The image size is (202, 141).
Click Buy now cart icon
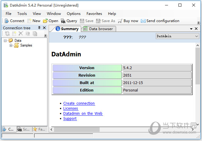(x=120, y=21)
